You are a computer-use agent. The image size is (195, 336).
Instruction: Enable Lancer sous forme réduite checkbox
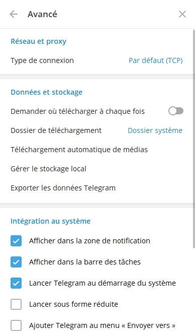(x=16, y=304)
